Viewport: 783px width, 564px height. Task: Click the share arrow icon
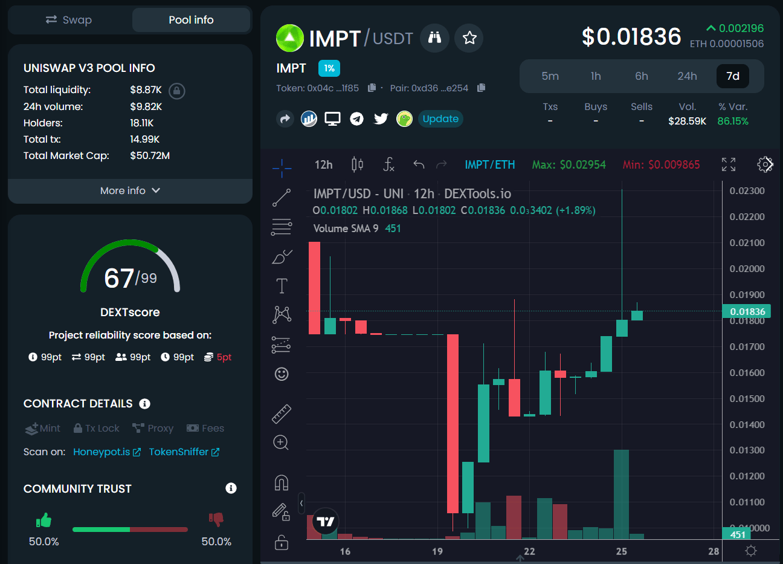tap(285, 118)
